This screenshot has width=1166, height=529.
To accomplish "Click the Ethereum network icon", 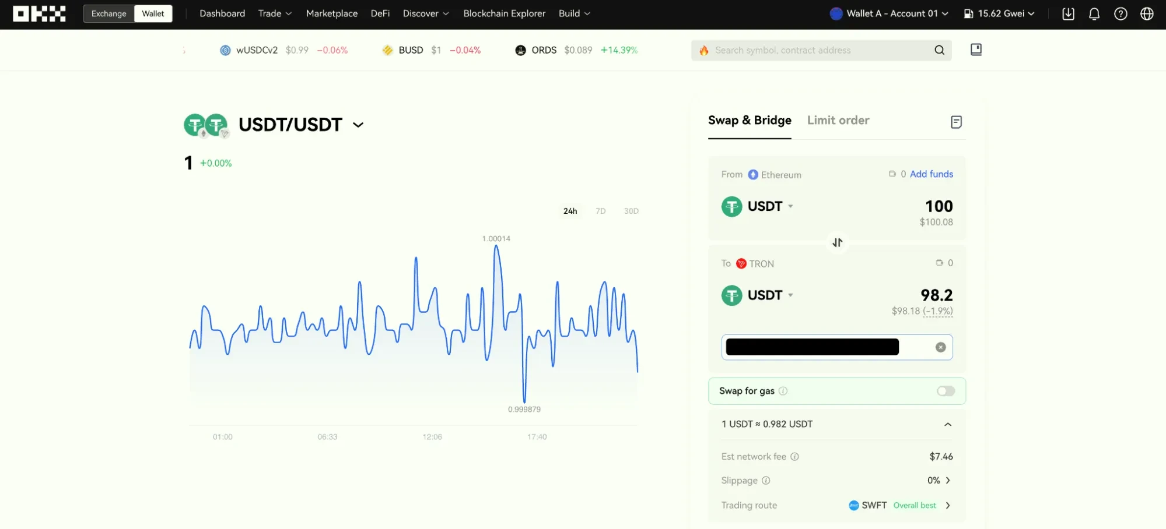I will click(753, 175).
